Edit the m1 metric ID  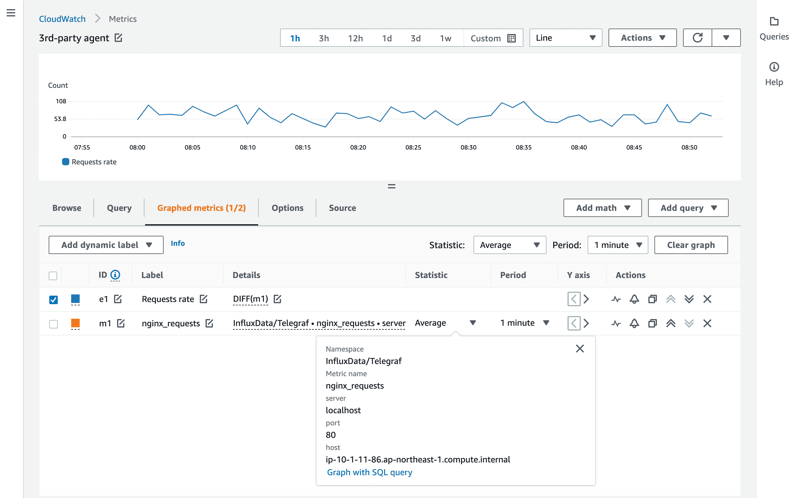(x=121, y=323)
